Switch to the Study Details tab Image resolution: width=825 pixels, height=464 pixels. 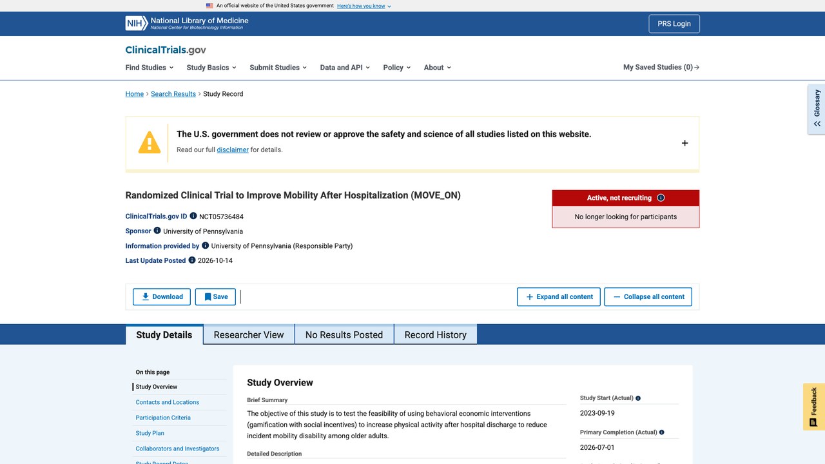pyautogui.click(x=164, y=334)
